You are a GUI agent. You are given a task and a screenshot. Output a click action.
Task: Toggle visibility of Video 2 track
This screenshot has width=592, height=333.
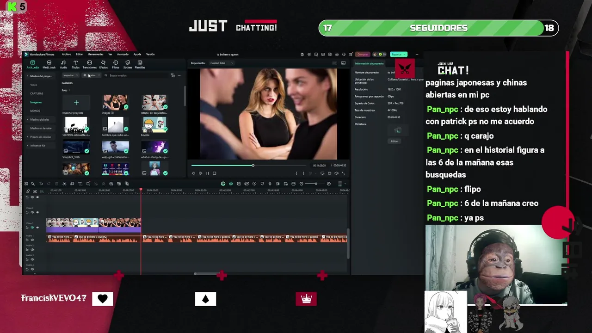pyautogui.click(x=37, y=212)
